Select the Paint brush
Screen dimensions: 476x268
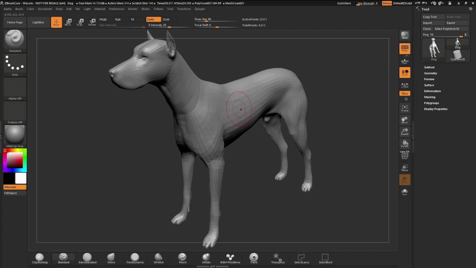pos(254,258)
